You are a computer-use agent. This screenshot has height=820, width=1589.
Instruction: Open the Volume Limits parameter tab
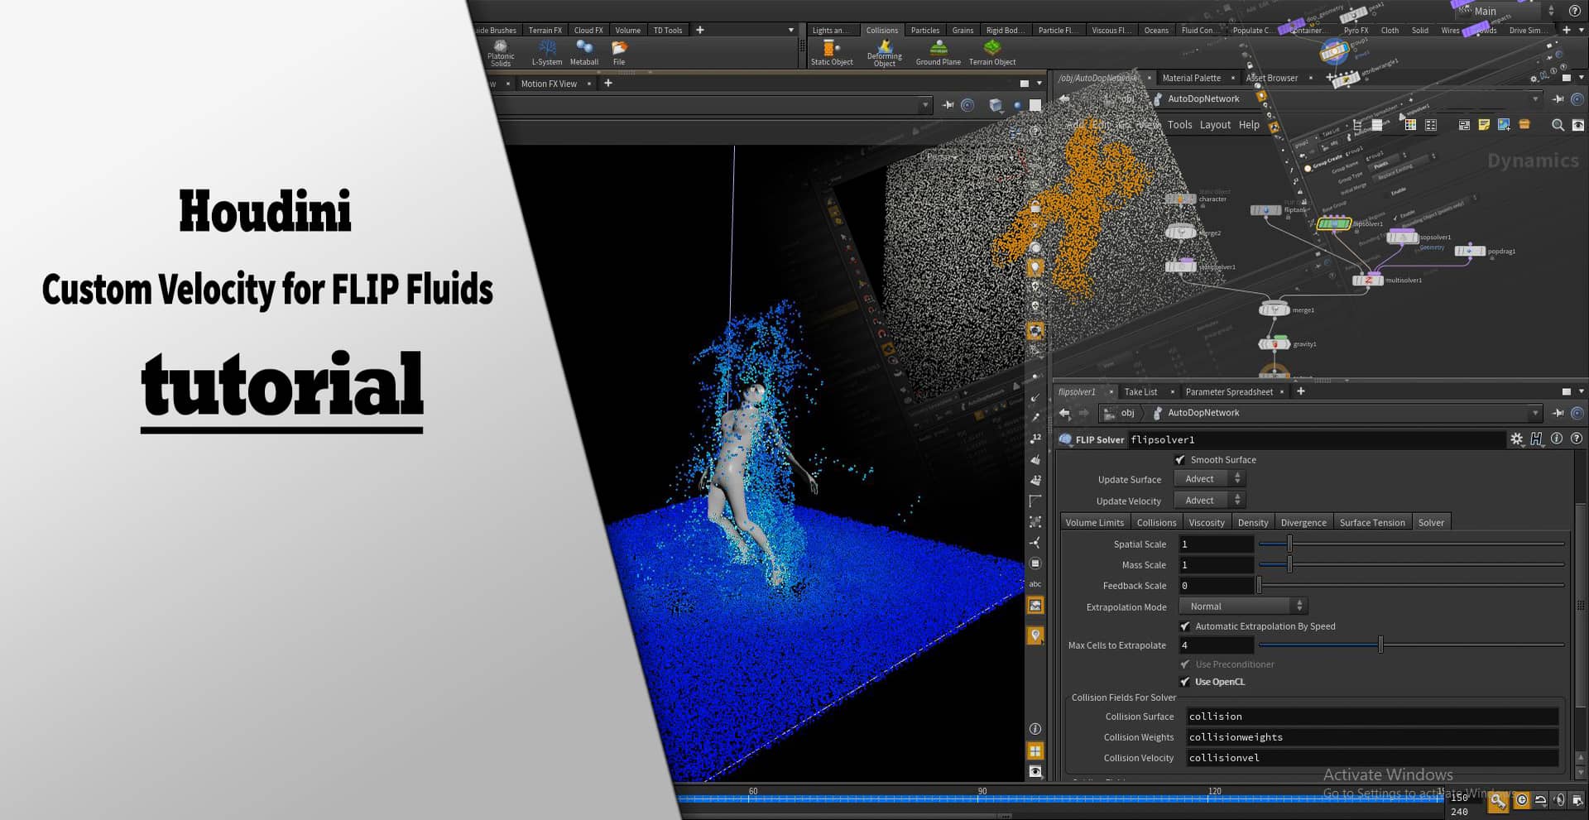(1094, 522)
